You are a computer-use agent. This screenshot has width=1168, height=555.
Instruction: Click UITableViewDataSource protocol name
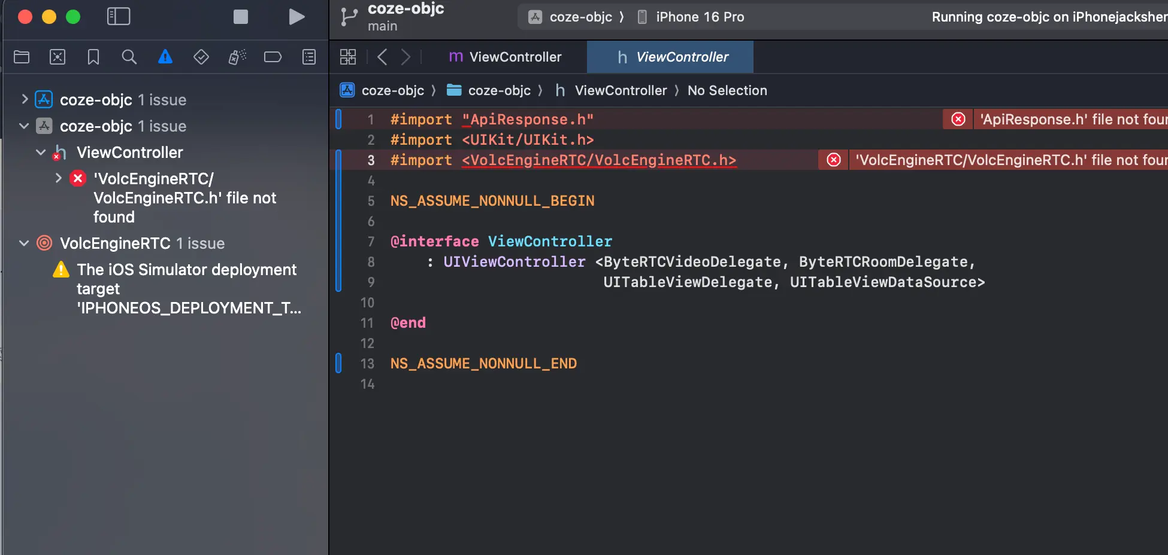(x=883, y=282)
